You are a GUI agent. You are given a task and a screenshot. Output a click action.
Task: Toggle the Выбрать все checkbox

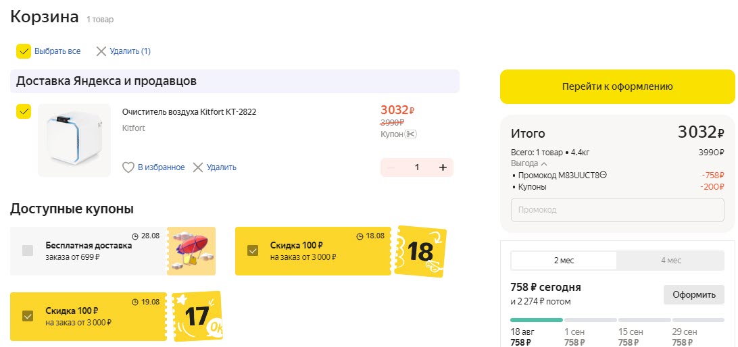[24, 51]
